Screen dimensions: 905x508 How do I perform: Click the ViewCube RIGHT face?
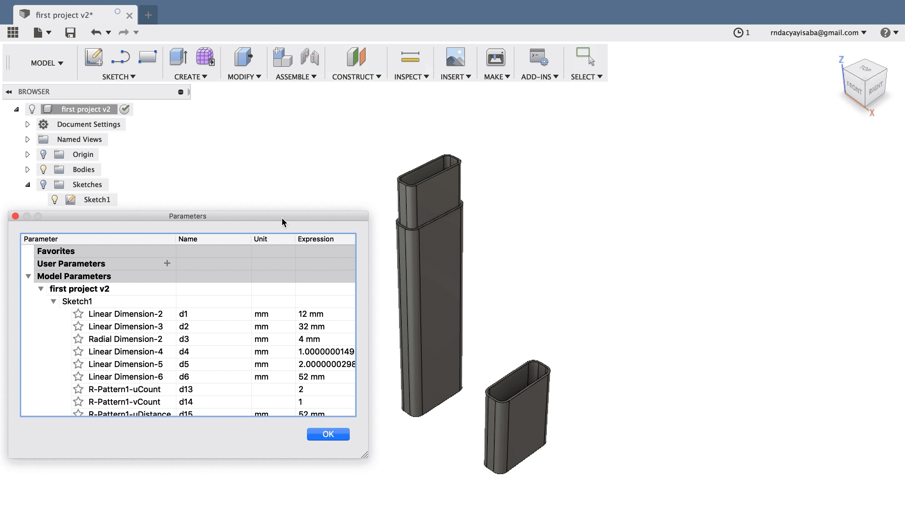875,89
